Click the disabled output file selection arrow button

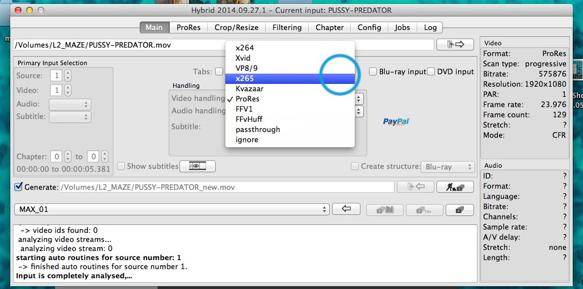416,187
